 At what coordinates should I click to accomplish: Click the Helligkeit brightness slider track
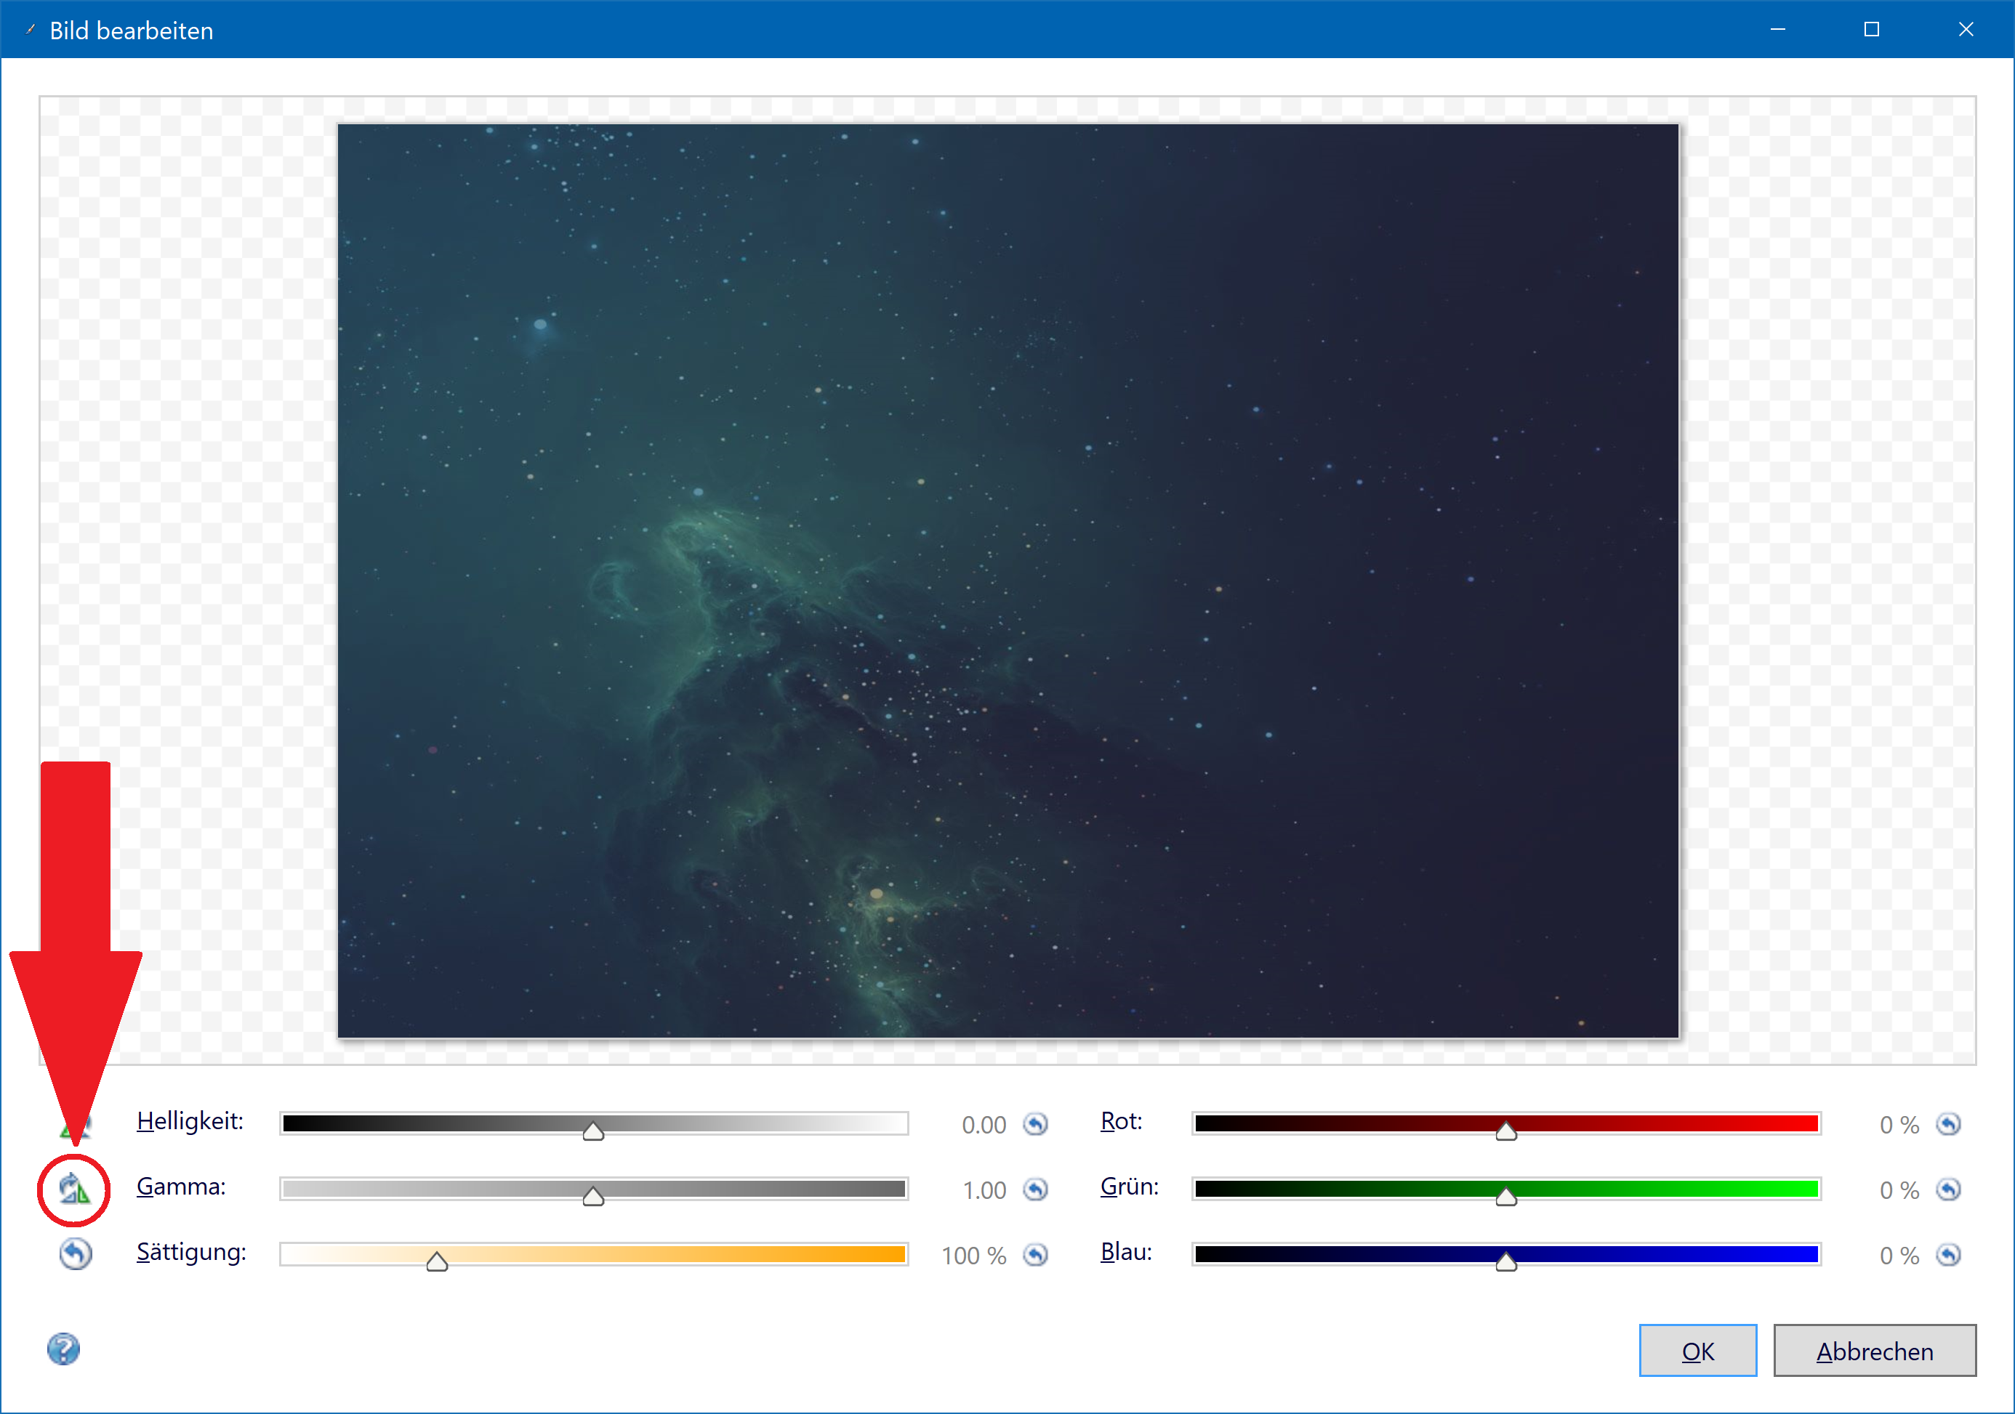594,1123
